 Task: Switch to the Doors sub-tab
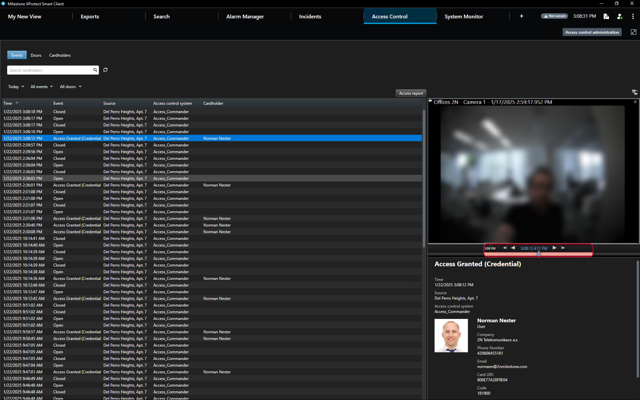(36, 55)
